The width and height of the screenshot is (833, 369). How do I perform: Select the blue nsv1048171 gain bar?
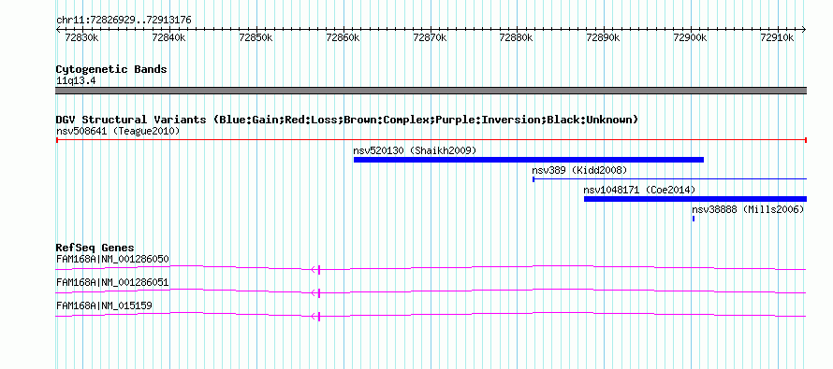click(x=695, y=199)
